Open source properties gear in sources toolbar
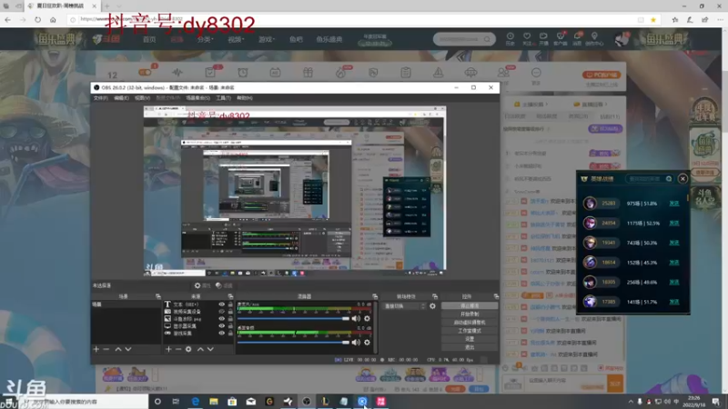 188,349
